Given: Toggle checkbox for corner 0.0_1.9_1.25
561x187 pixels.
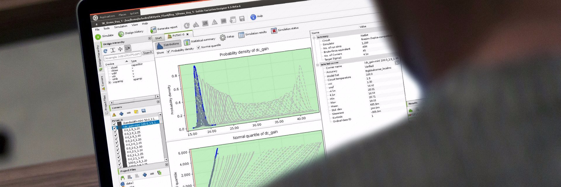Looking at the screenshot, I should pyautogui.click(x=115, y=135).
